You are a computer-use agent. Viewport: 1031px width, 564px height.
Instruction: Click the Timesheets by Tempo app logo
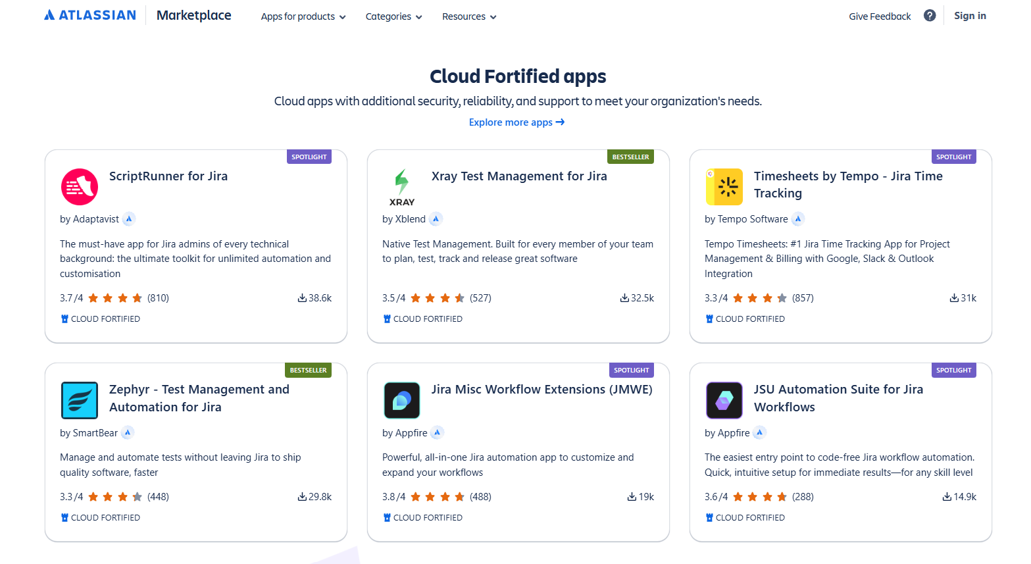coord(724,187)
